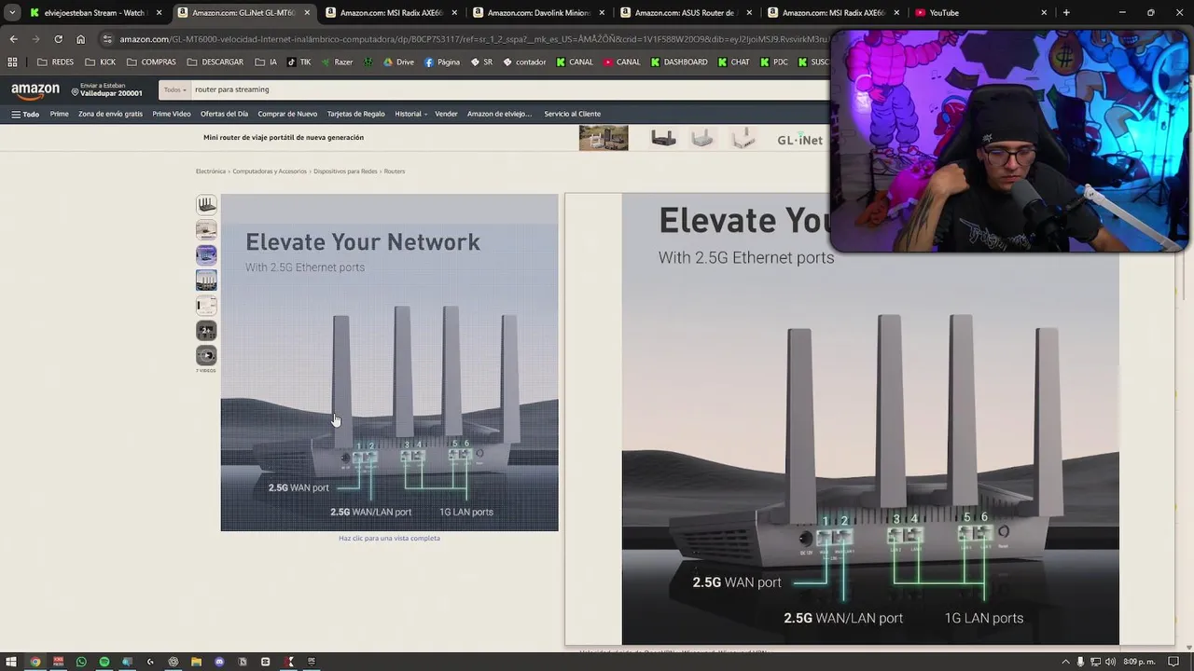Switch to the Davolink Minion tab
Image resolution: width=1194 pixels, height=671 pixels.
[x=539, y=13]
